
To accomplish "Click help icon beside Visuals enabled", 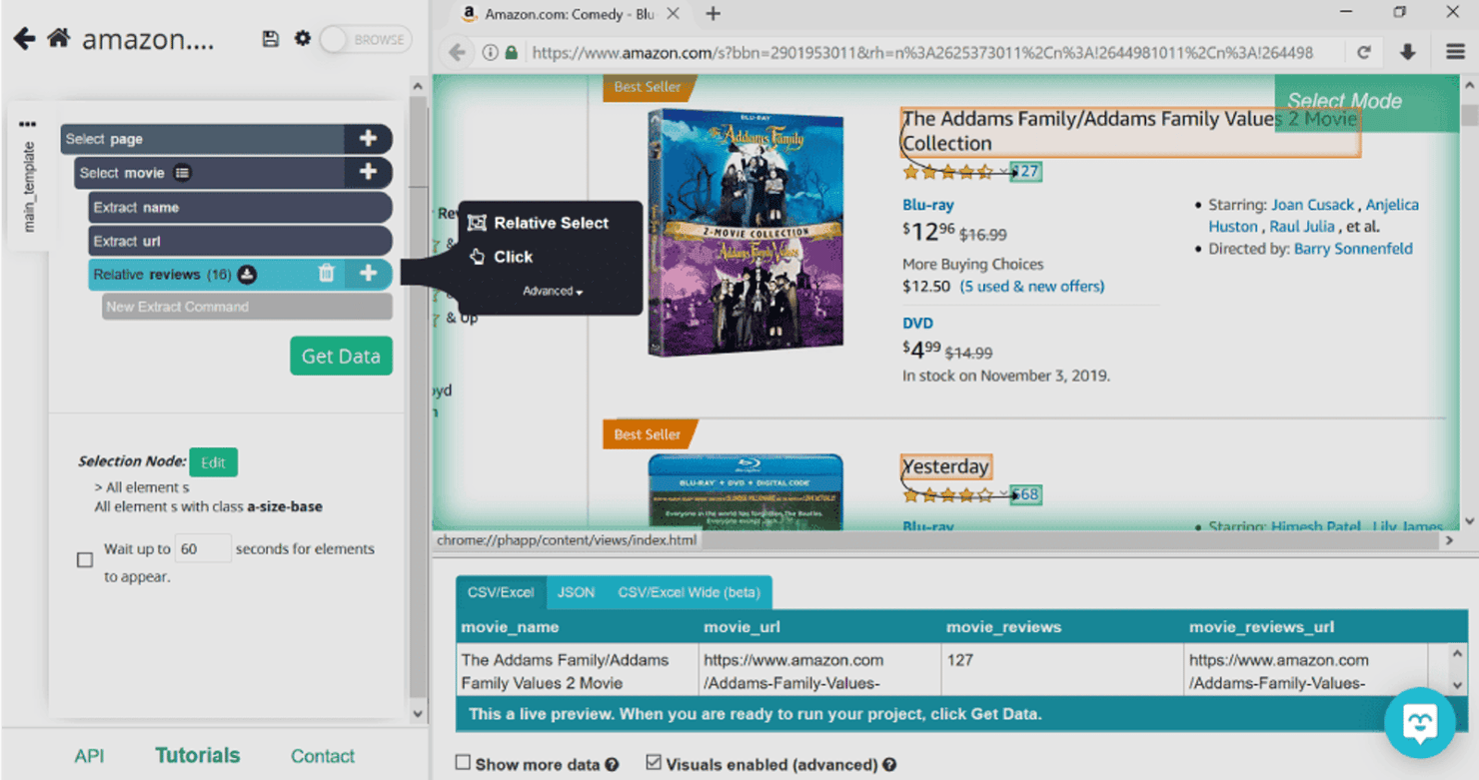I will [x=889, y=765].
